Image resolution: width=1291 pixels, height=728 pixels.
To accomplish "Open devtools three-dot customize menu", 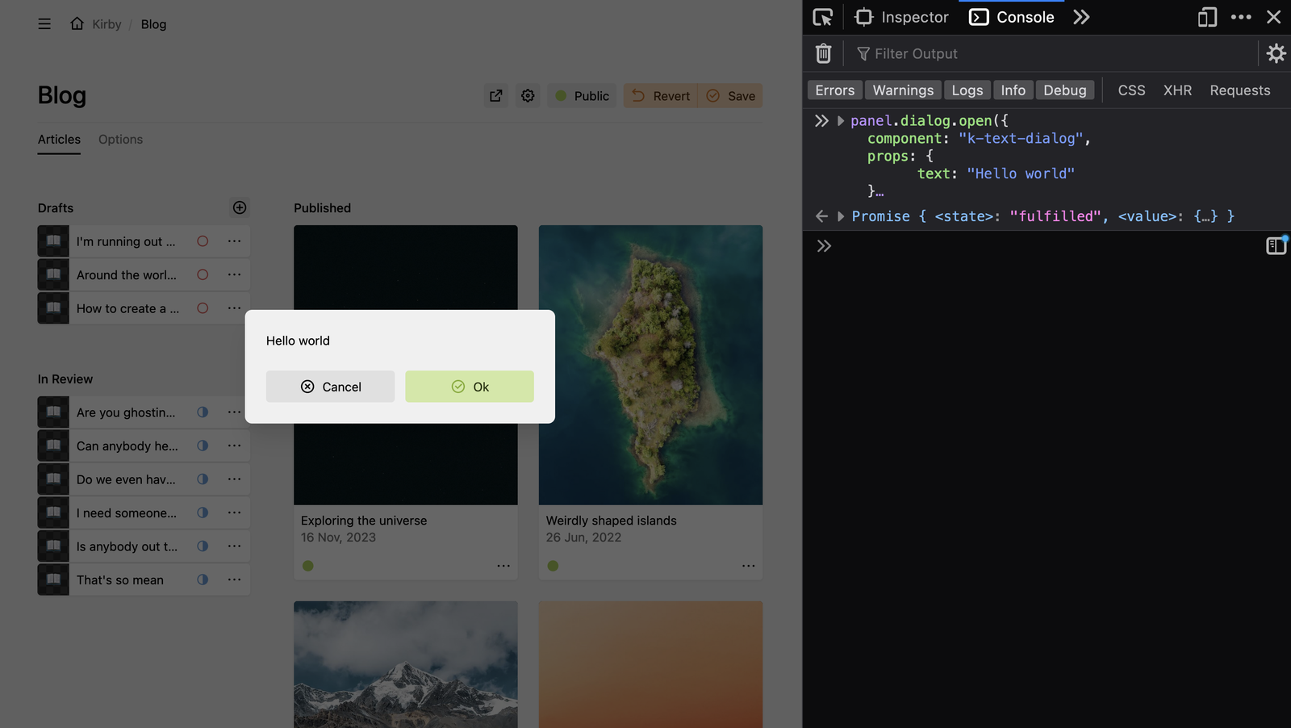I will point(1241,17).
